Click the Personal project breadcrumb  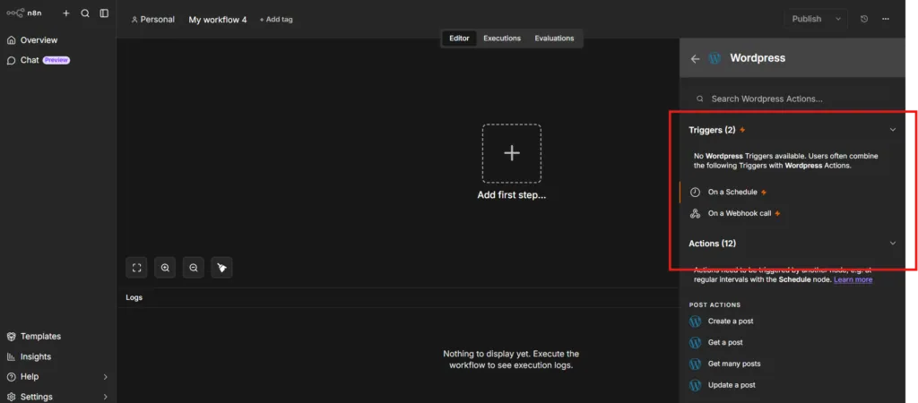click(x=152, y=20)
